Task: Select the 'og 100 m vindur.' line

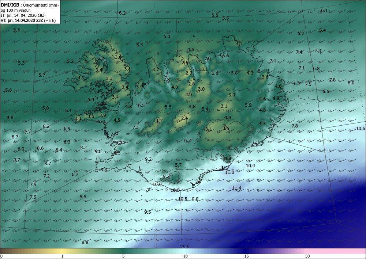Action: click(x=16, y=10)
